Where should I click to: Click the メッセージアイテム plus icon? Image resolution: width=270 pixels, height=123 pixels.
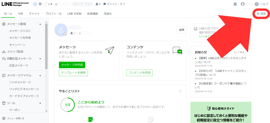pos(4,76)
